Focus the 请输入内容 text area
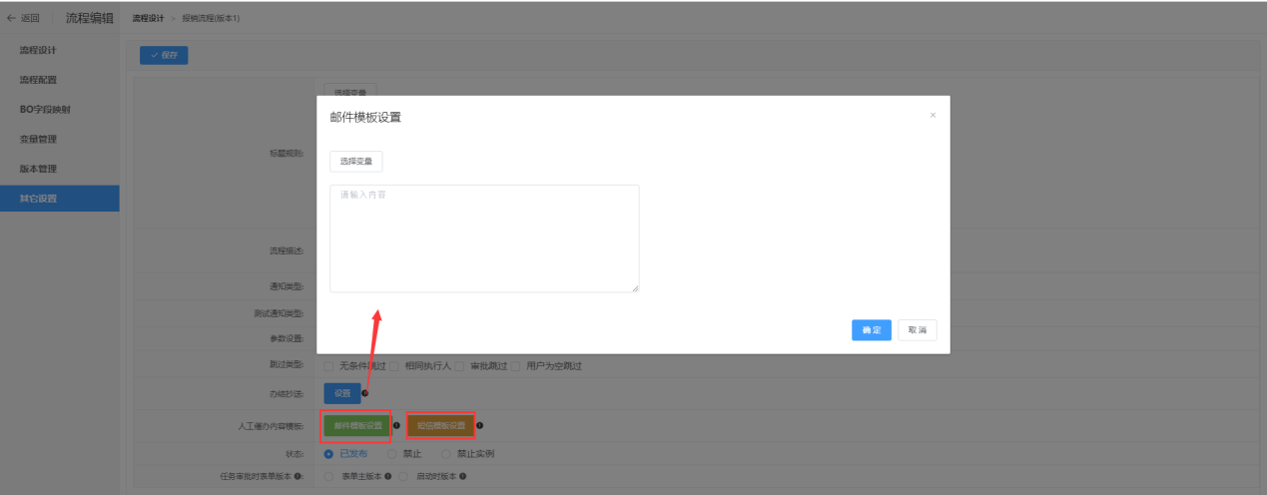This screenshot has width=1267, height=495. click(x=484, y=239)
